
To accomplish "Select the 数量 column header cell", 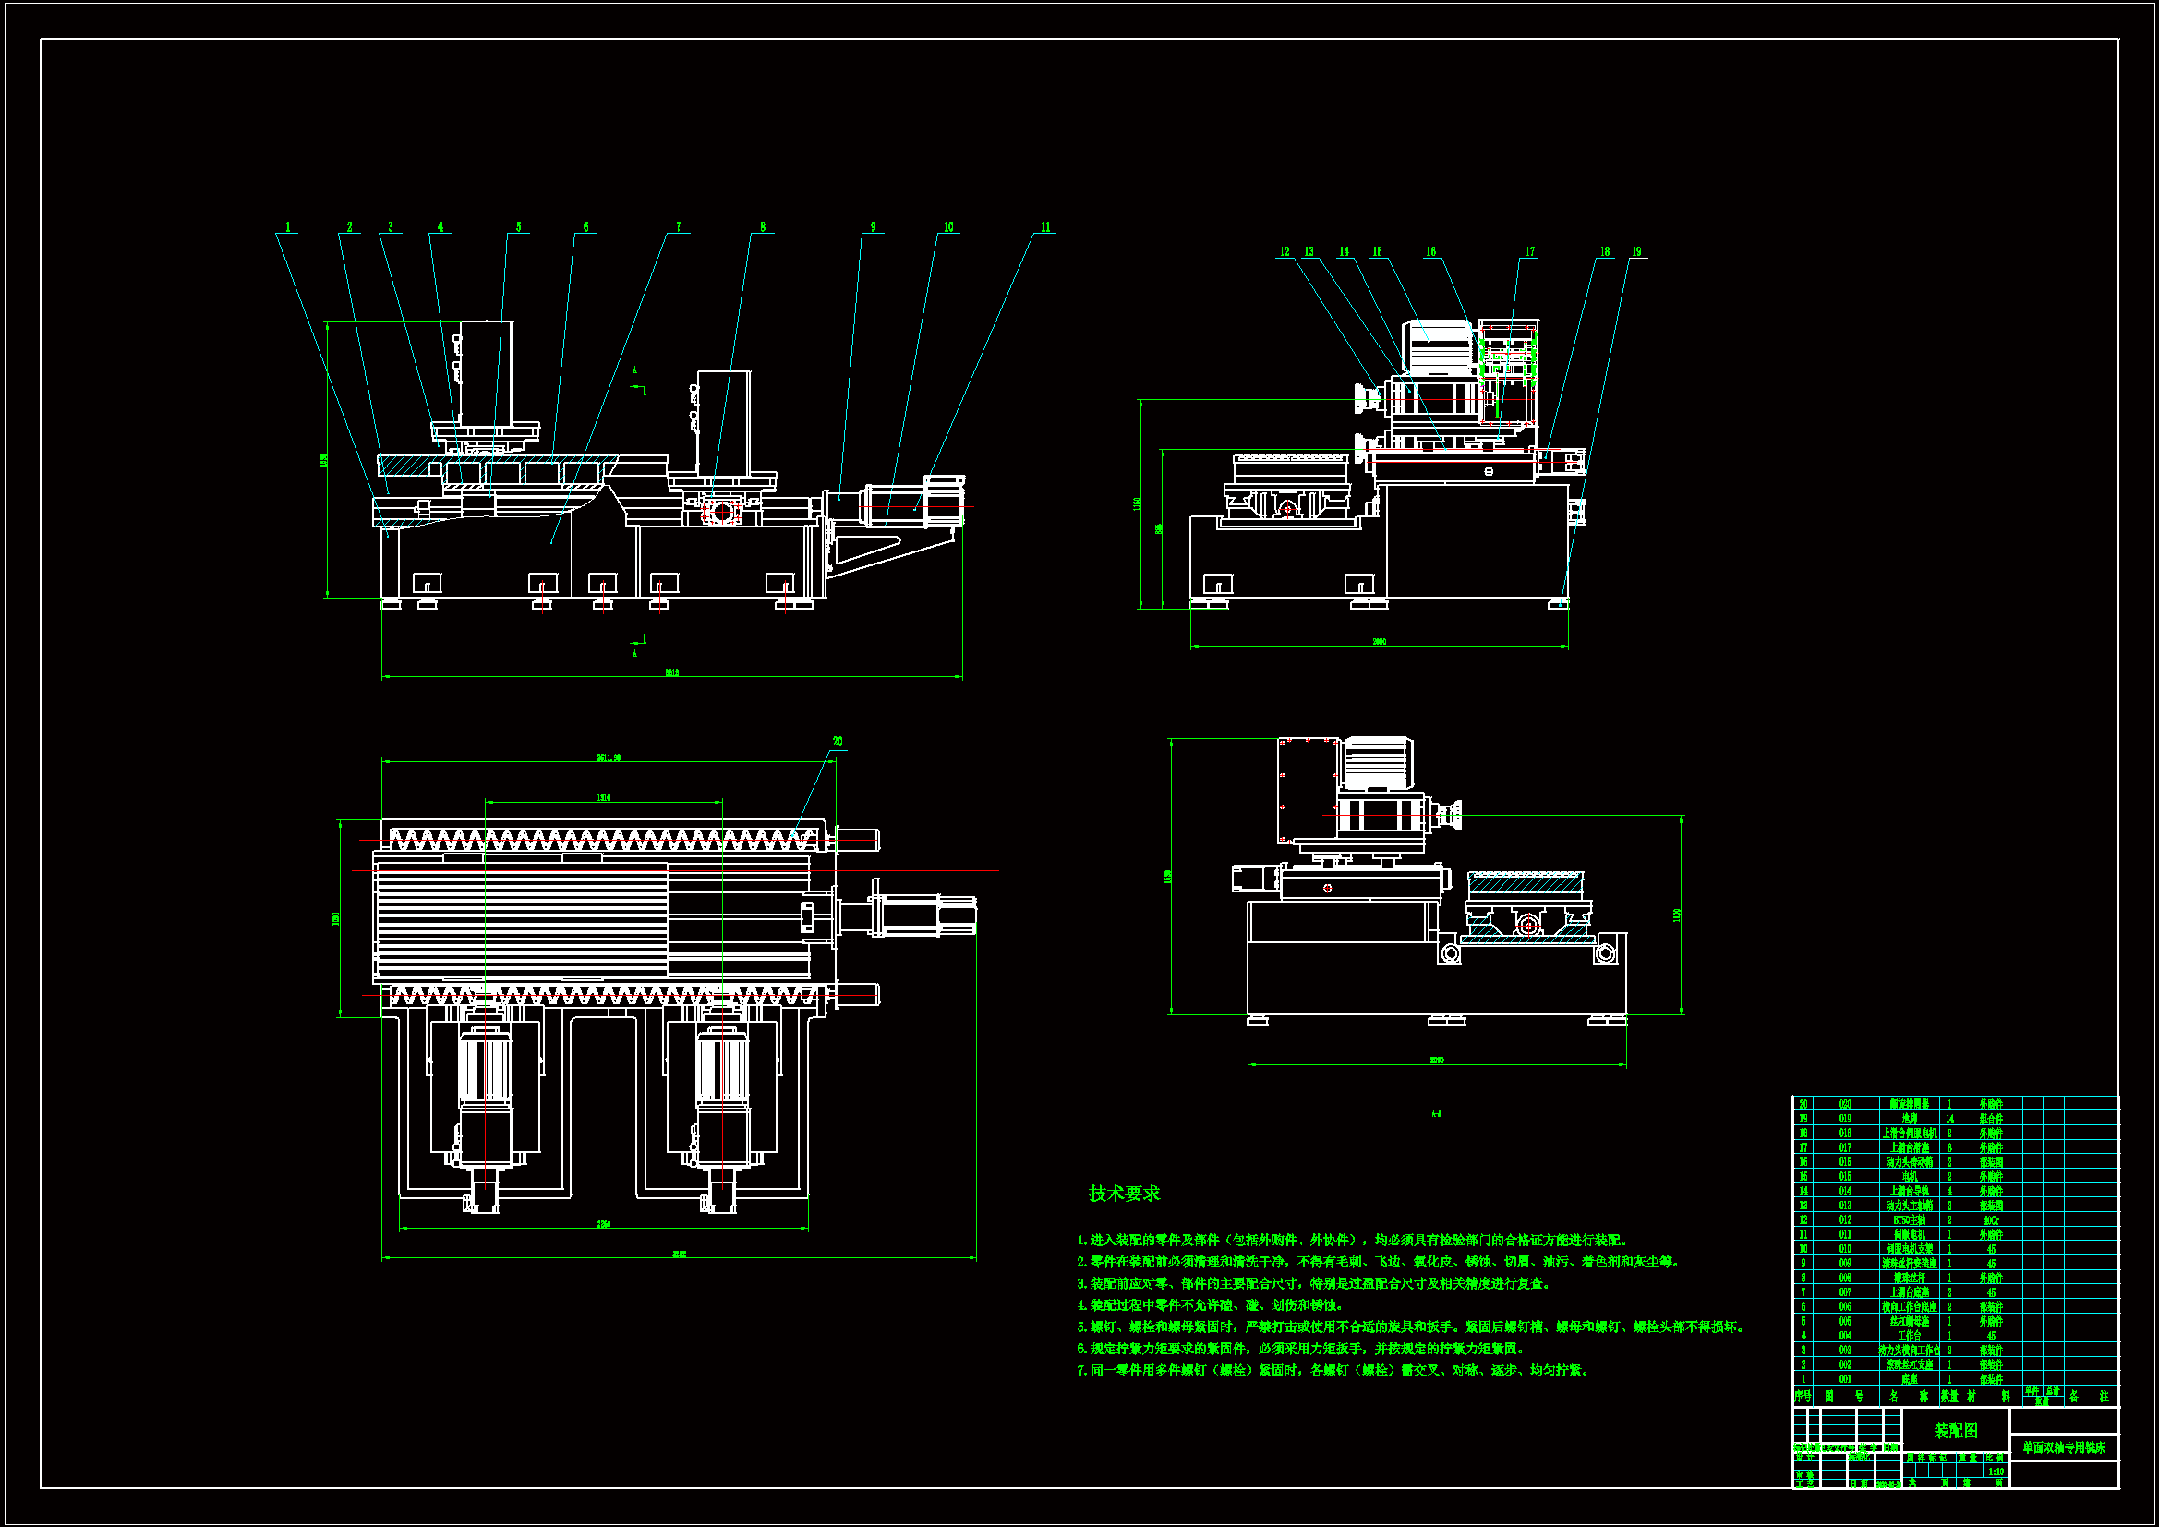I will tap(1949, 1396).
